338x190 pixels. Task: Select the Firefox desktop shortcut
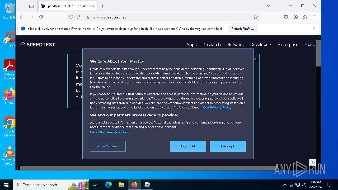(x=10, y=96)
